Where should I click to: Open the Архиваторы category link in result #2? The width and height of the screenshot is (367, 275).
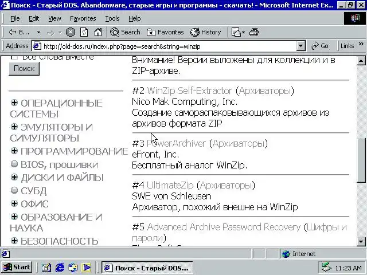pyautogui.click(x=264, y=91)
